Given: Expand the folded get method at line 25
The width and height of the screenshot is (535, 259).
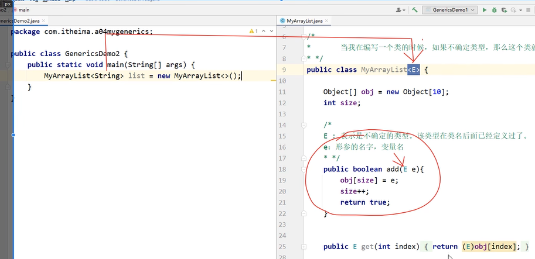Looking at the screenshot, I should pyautogui.click(x=304, y=247).
